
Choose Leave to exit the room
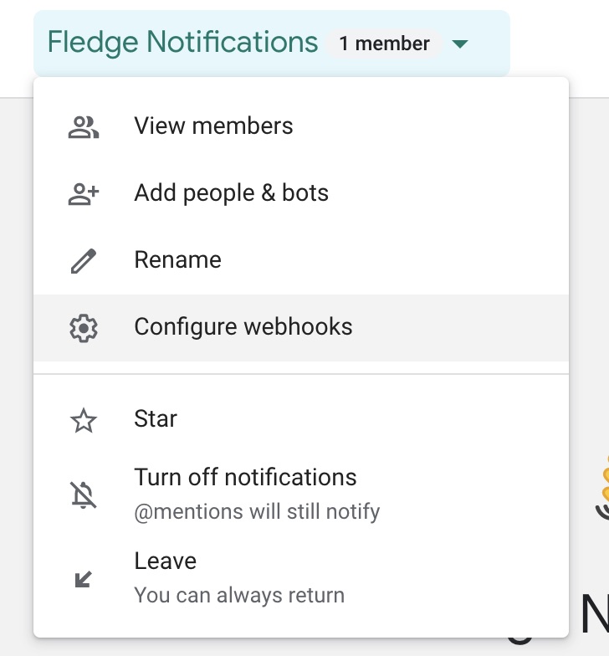pyautogui.click(x=165, y=561)
